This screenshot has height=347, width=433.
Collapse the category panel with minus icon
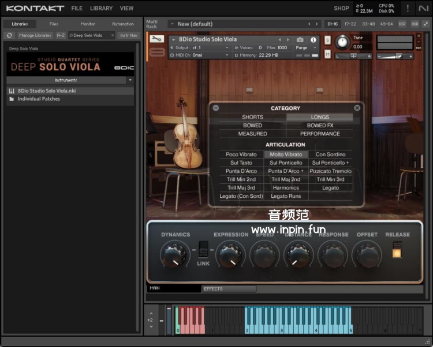(x=216, y=108)
